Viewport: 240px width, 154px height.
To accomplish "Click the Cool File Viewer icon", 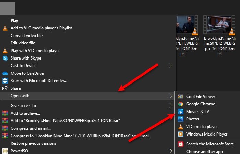I will [181, 97].
